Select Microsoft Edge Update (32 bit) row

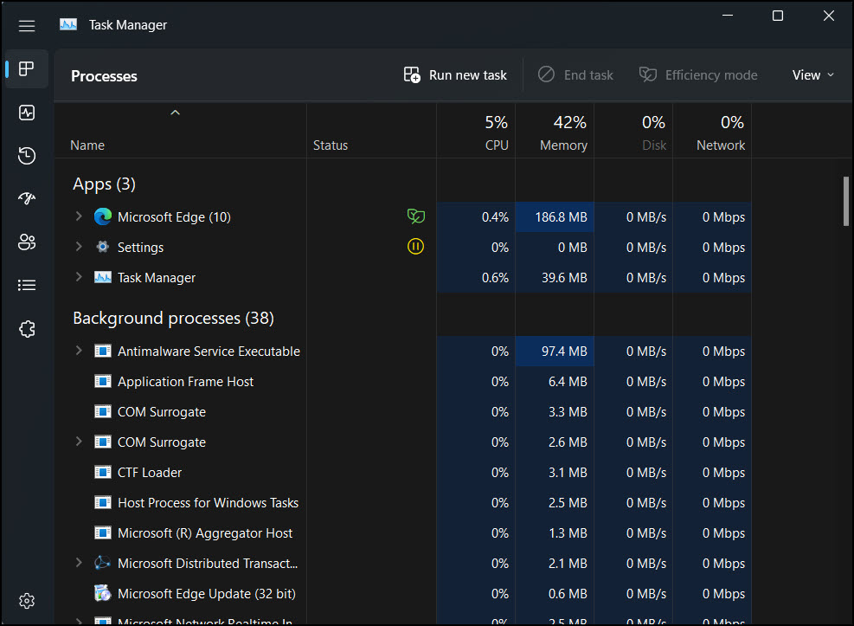pos(402,593)
